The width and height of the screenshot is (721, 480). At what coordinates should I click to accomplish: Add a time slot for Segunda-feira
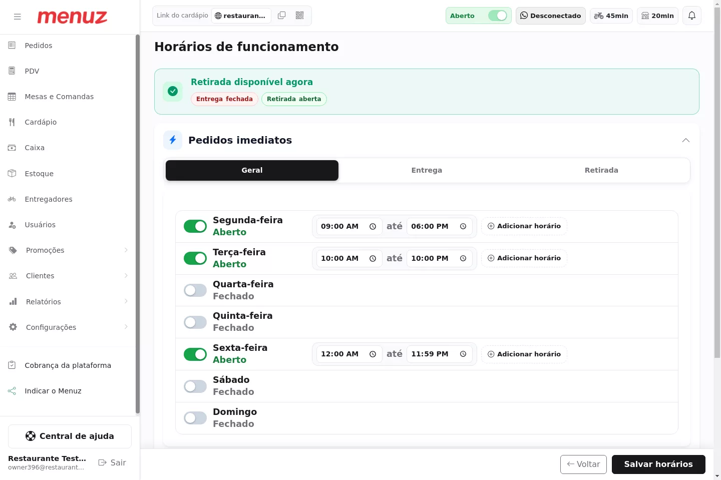point(524,226)
